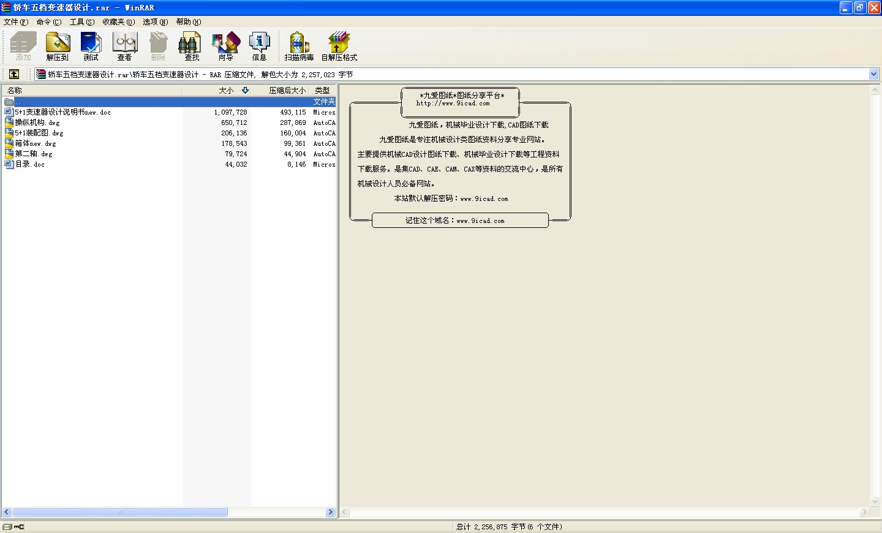Click file list horizontal scrollbar right arrow
882x533 pixels.
click(x=331, y=512)
